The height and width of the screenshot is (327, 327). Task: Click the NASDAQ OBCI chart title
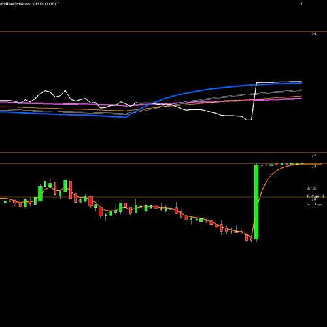click(45, 4)
